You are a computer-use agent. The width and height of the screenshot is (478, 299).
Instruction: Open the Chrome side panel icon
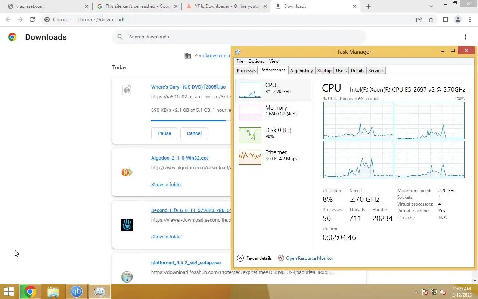(x=446, y=19)
